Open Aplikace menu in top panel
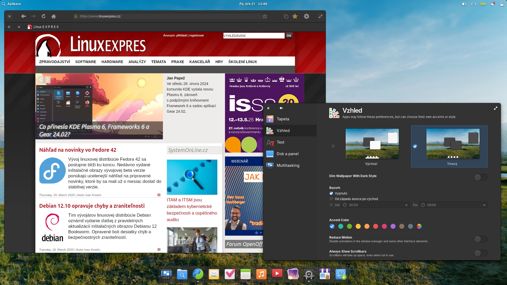This screenshot has width=507, height=285. coord(11,4)
